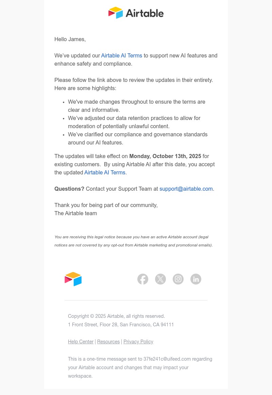Screen dimensions: 272x395
Task: Open the X (Twitter) social icon
Action: coord(160,279)
